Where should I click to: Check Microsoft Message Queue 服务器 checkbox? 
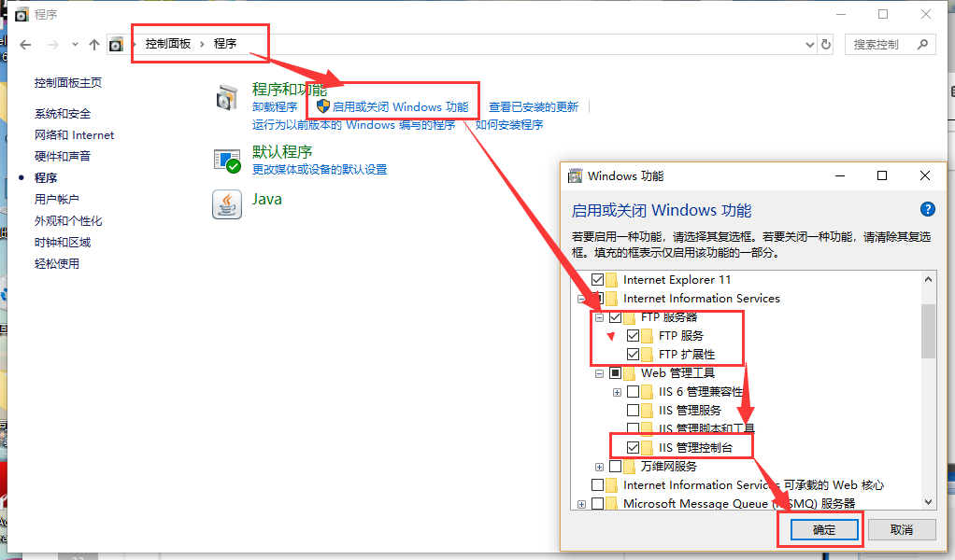597,503
